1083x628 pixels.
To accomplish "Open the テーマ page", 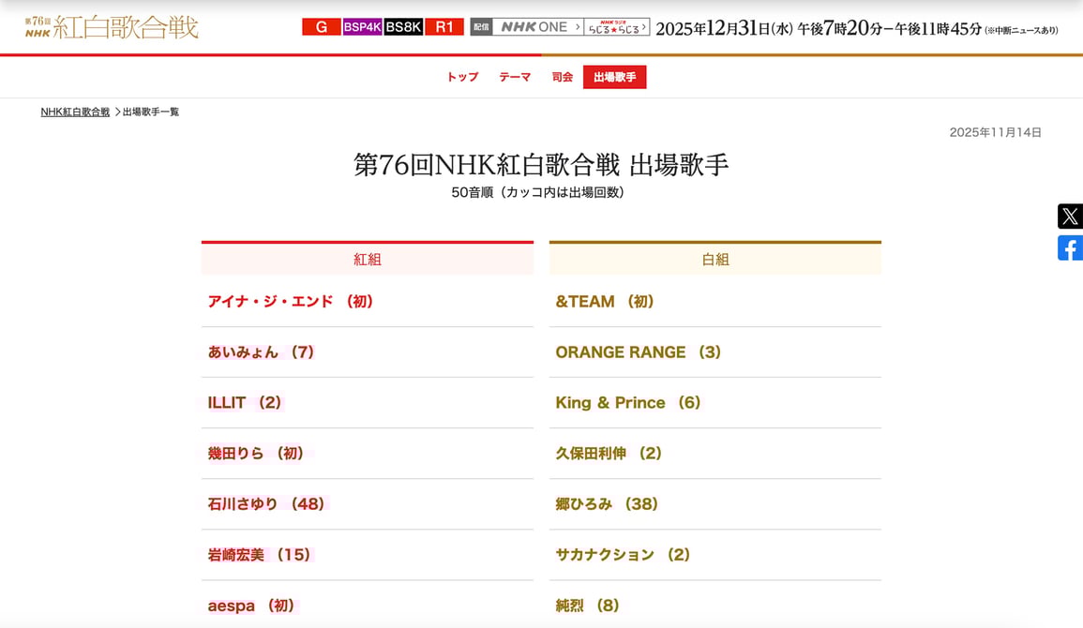I will (x=515, y=76).
